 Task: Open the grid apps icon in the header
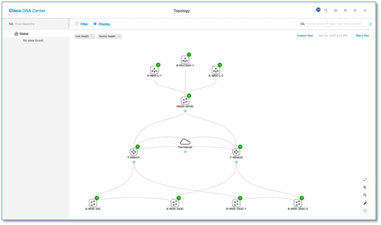(x=336, y=10)
